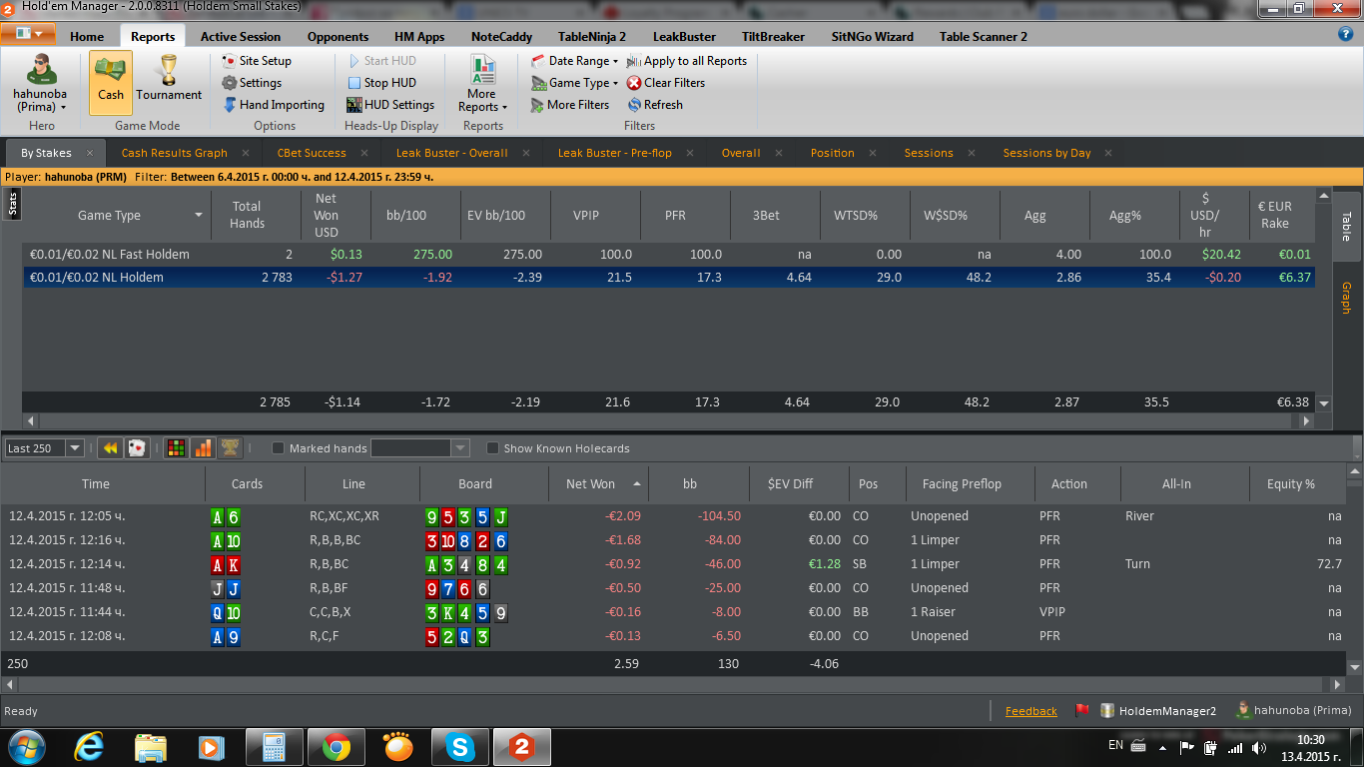The height and width of the screenshot is (767, 1364).
Task: Open Calculator from the taskbar
Action: coord(274,747)
